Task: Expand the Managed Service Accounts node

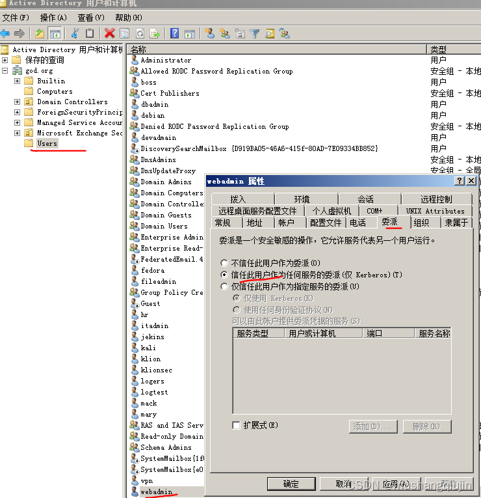Action: [17, 122]
